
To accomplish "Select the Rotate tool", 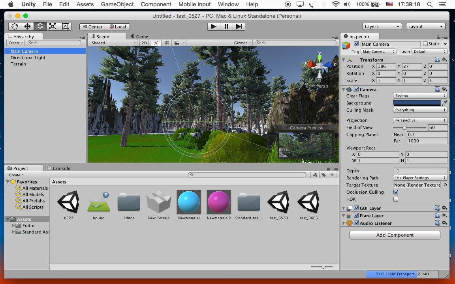I will [x=40, y=26].
